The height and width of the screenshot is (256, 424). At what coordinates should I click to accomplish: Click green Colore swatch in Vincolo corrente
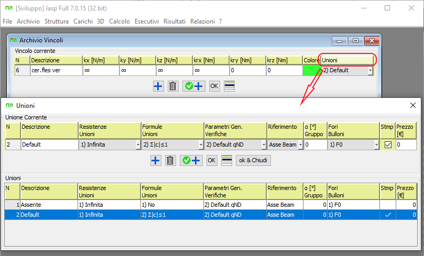311,71
